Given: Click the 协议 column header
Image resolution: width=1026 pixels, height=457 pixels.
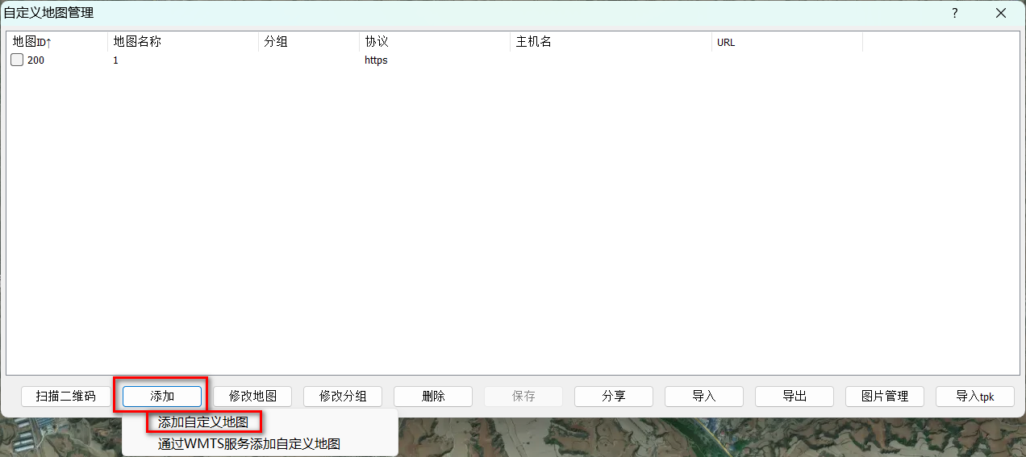Looking at the screenshot, I should coord(435,42).
